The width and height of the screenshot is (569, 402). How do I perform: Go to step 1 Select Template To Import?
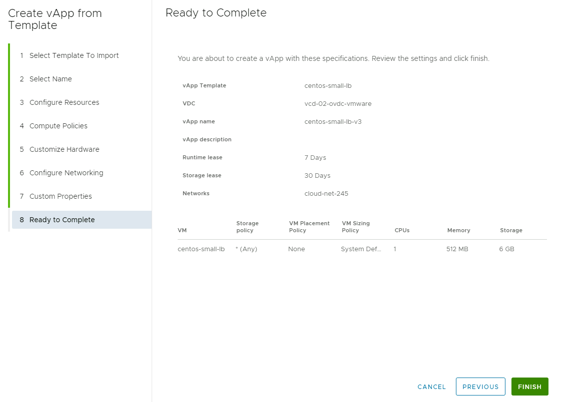coord(74,55)
